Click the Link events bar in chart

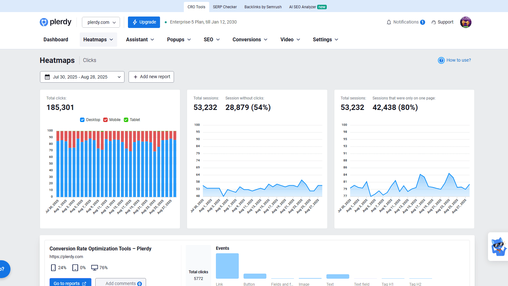[x=227, y=266]
